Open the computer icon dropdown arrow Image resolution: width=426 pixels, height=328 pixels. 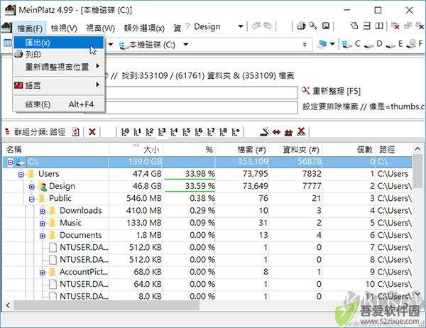point(332,44)
